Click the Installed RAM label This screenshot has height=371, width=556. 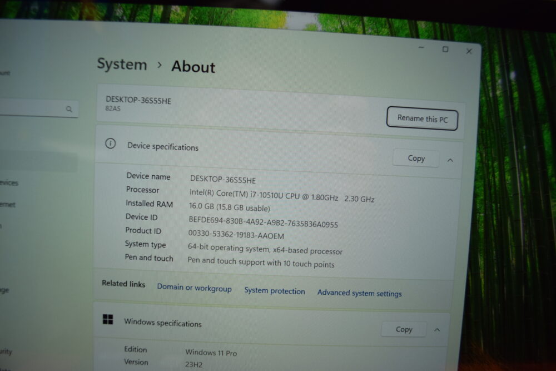[149, 204]
